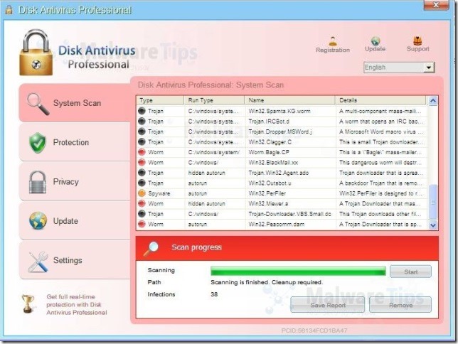Switch to the Protection tab
This screenshot has height=344, width=458.
point(75,142)
